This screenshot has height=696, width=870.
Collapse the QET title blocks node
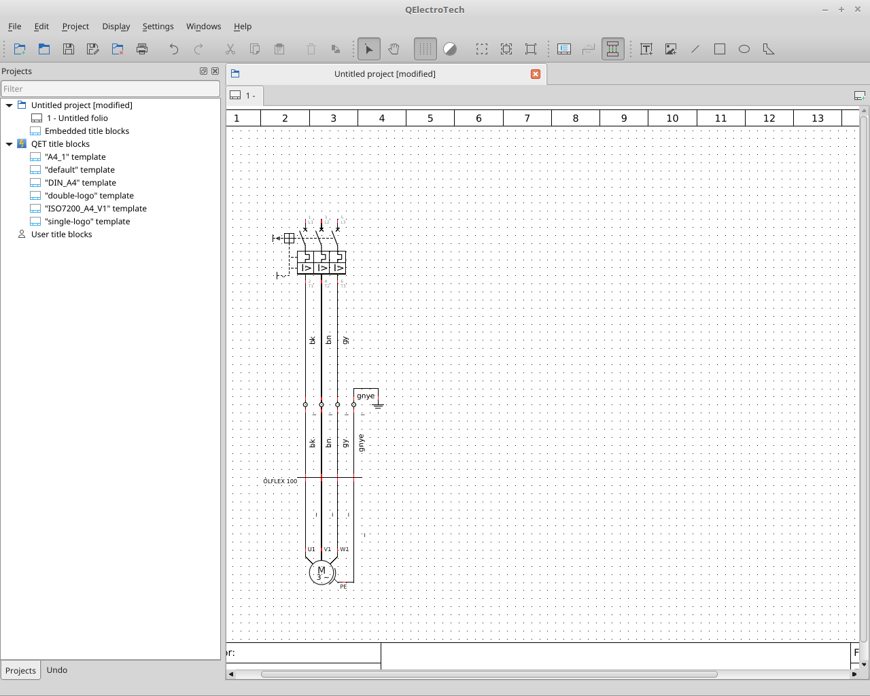(10, 144)
